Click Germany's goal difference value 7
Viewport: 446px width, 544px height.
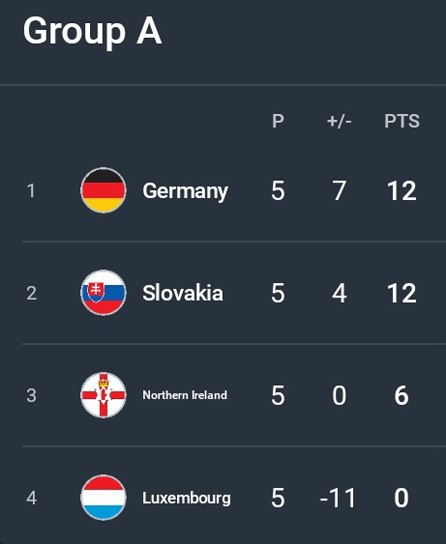339,191
